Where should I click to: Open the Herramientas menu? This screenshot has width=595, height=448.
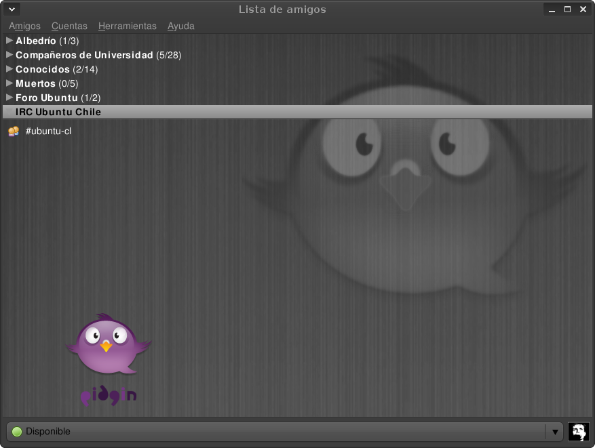tap(127, 26)
